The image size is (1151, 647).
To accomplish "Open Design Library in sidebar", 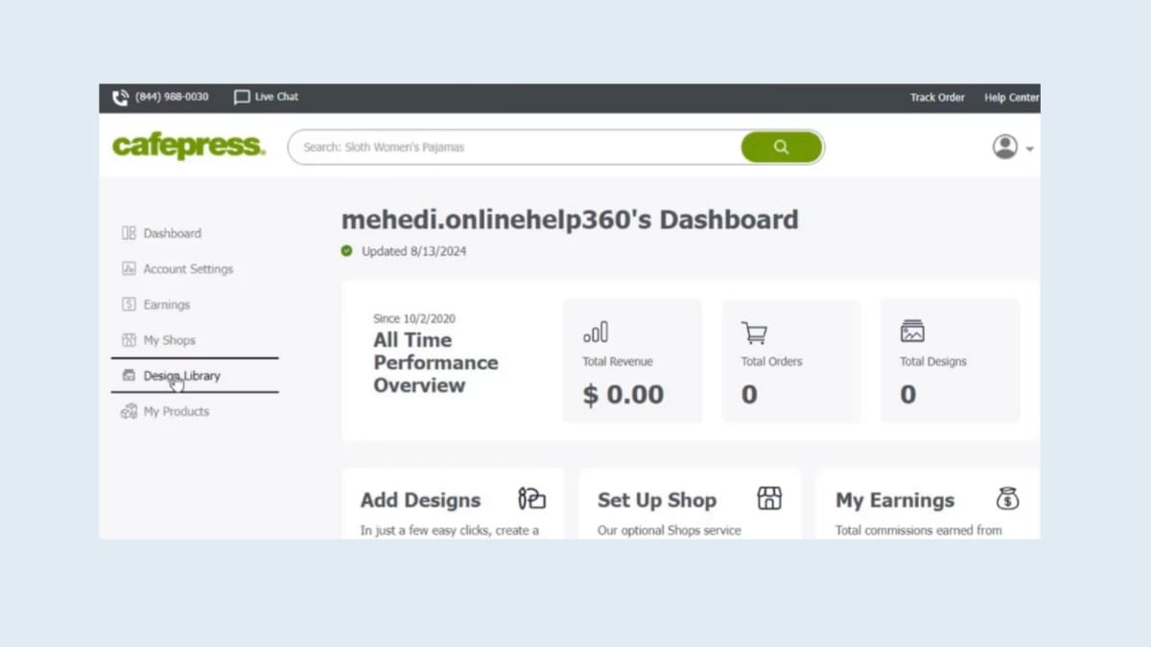I will (x=181, y=376).
